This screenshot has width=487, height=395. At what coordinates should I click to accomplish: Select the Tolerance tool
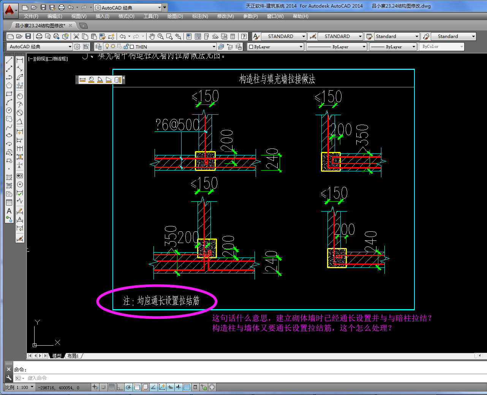(x=20, y=176)
